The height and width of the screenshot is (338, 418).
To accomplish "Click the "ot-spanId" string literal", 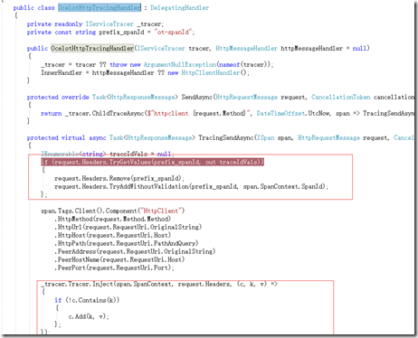I will click(173, 32).
